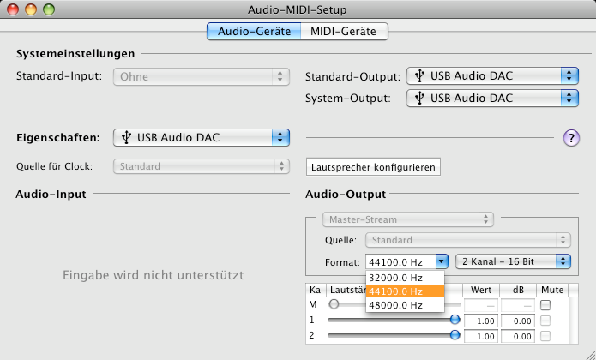Click USB icon in System-Output selector
Image resolution: width=596 pixels, height=360 pixels.
click(419, 98)
